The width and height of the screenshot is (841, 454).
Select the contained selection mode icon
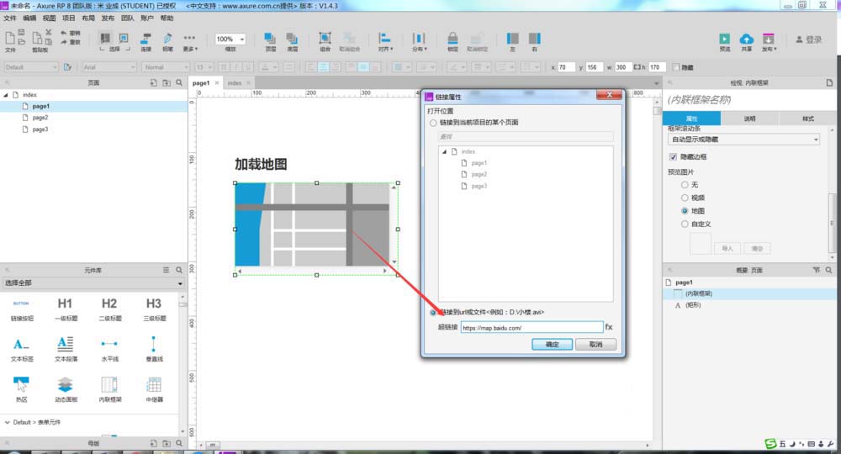pos(124,38)
